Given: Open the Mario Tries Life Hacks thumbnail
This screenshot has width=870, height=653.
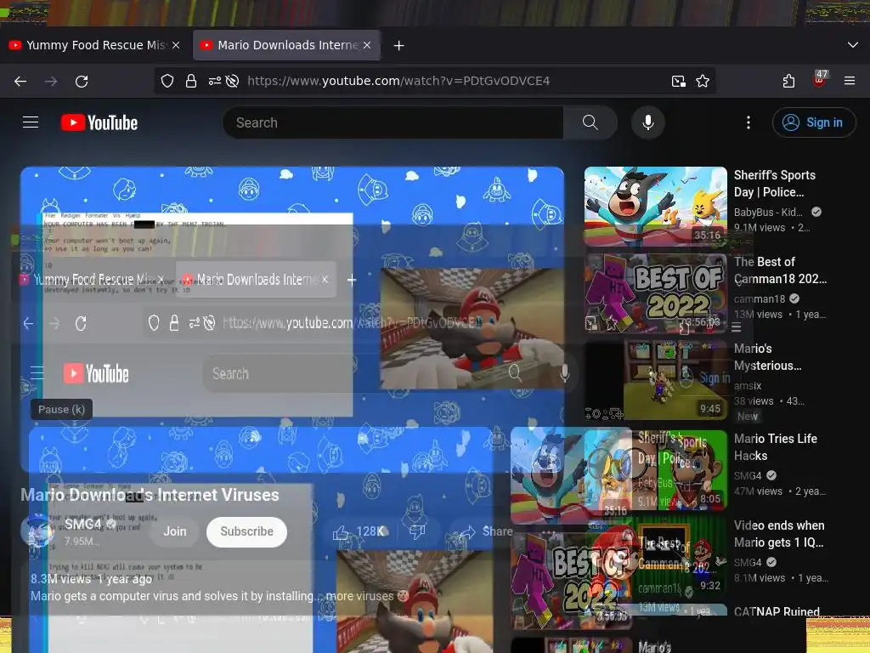Looking at the screenshot, I should point(655,469).
